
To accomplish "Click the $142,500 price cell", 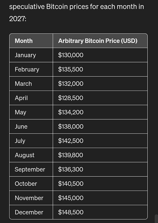I will [x=71, y=141].
